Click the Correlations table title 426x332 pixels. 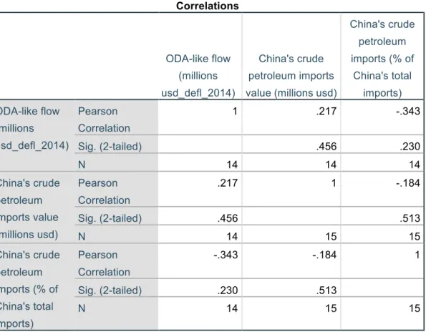pos(208,6)
